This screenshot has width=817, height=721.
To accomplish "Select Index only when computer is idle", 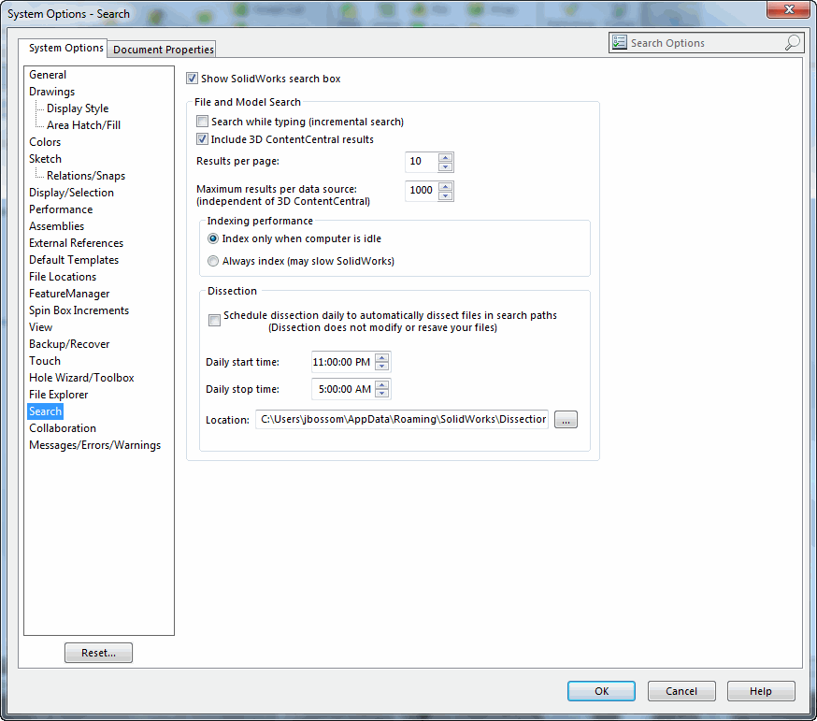I will (x=212, y=238).
